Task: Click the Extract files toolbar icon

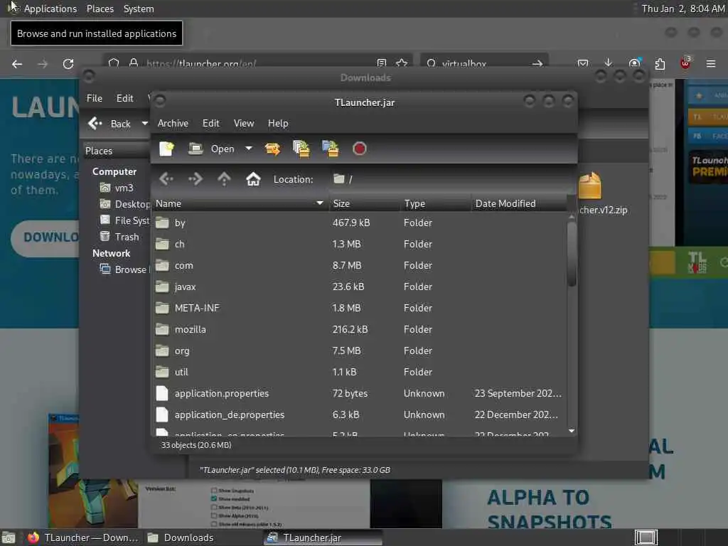Action: pos(272,149)
